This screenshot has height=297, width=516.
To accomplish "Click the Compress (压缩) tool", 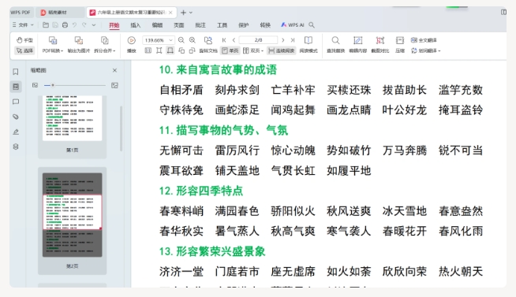I will [400, 45].
